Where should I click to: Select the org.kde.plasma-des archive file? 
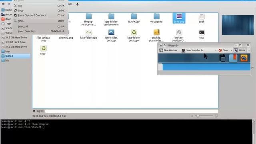click(156, 32)
